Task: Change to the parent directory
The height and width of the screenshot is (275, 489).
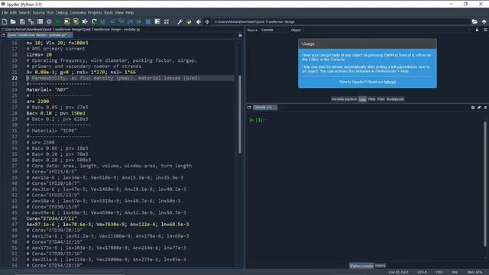Action: 484,21
